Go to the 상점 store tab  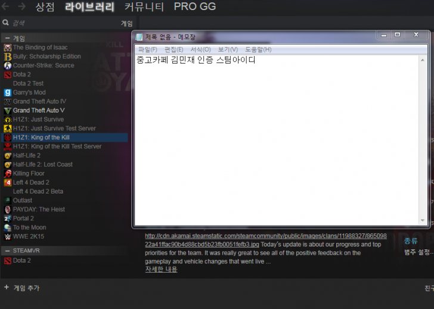point(45,7)
